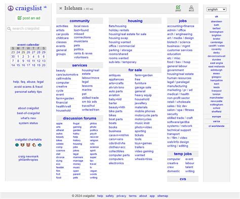Open the community section heading
Viewport: 240px width, 199px height.
[79, 21]
